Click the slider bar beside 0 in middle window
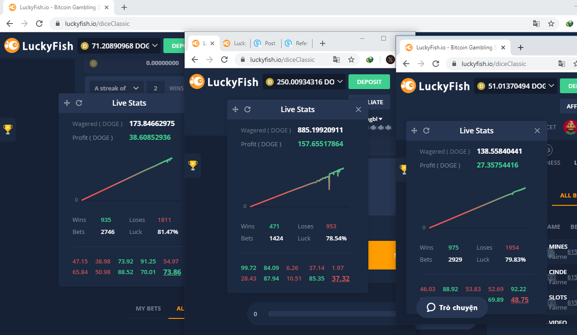 (x=332, y=314)
